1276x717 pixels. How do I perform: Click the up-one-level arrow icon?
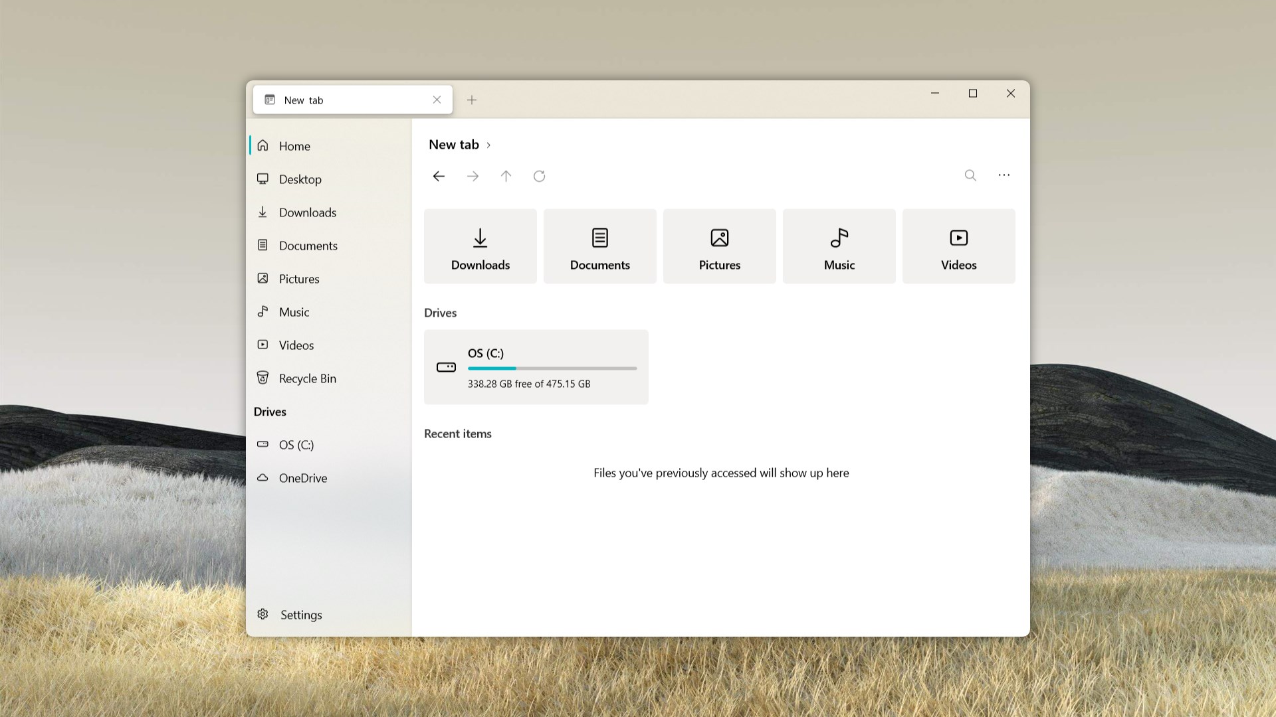pyautogui.click(x=506, y=176)
